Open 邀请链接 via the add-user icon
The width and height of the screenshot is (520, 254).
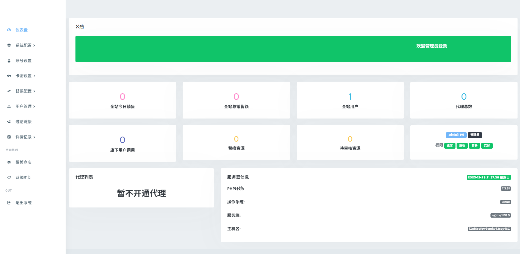pos(9,122)
